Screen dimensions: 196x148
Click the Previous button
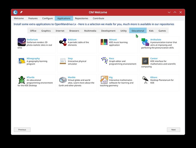22,130
